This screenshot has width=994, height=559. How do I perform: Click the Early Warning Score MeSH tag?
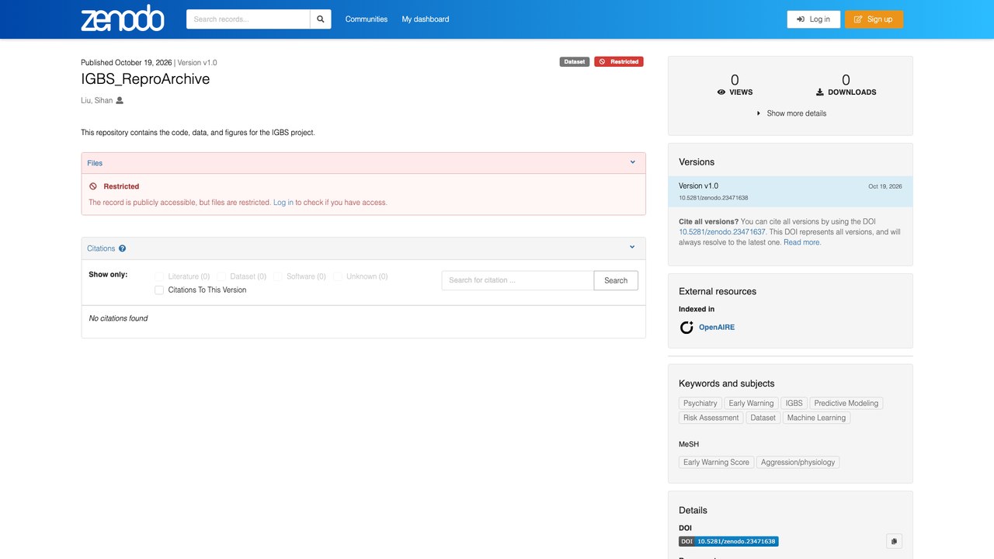(x=716, y=462)
